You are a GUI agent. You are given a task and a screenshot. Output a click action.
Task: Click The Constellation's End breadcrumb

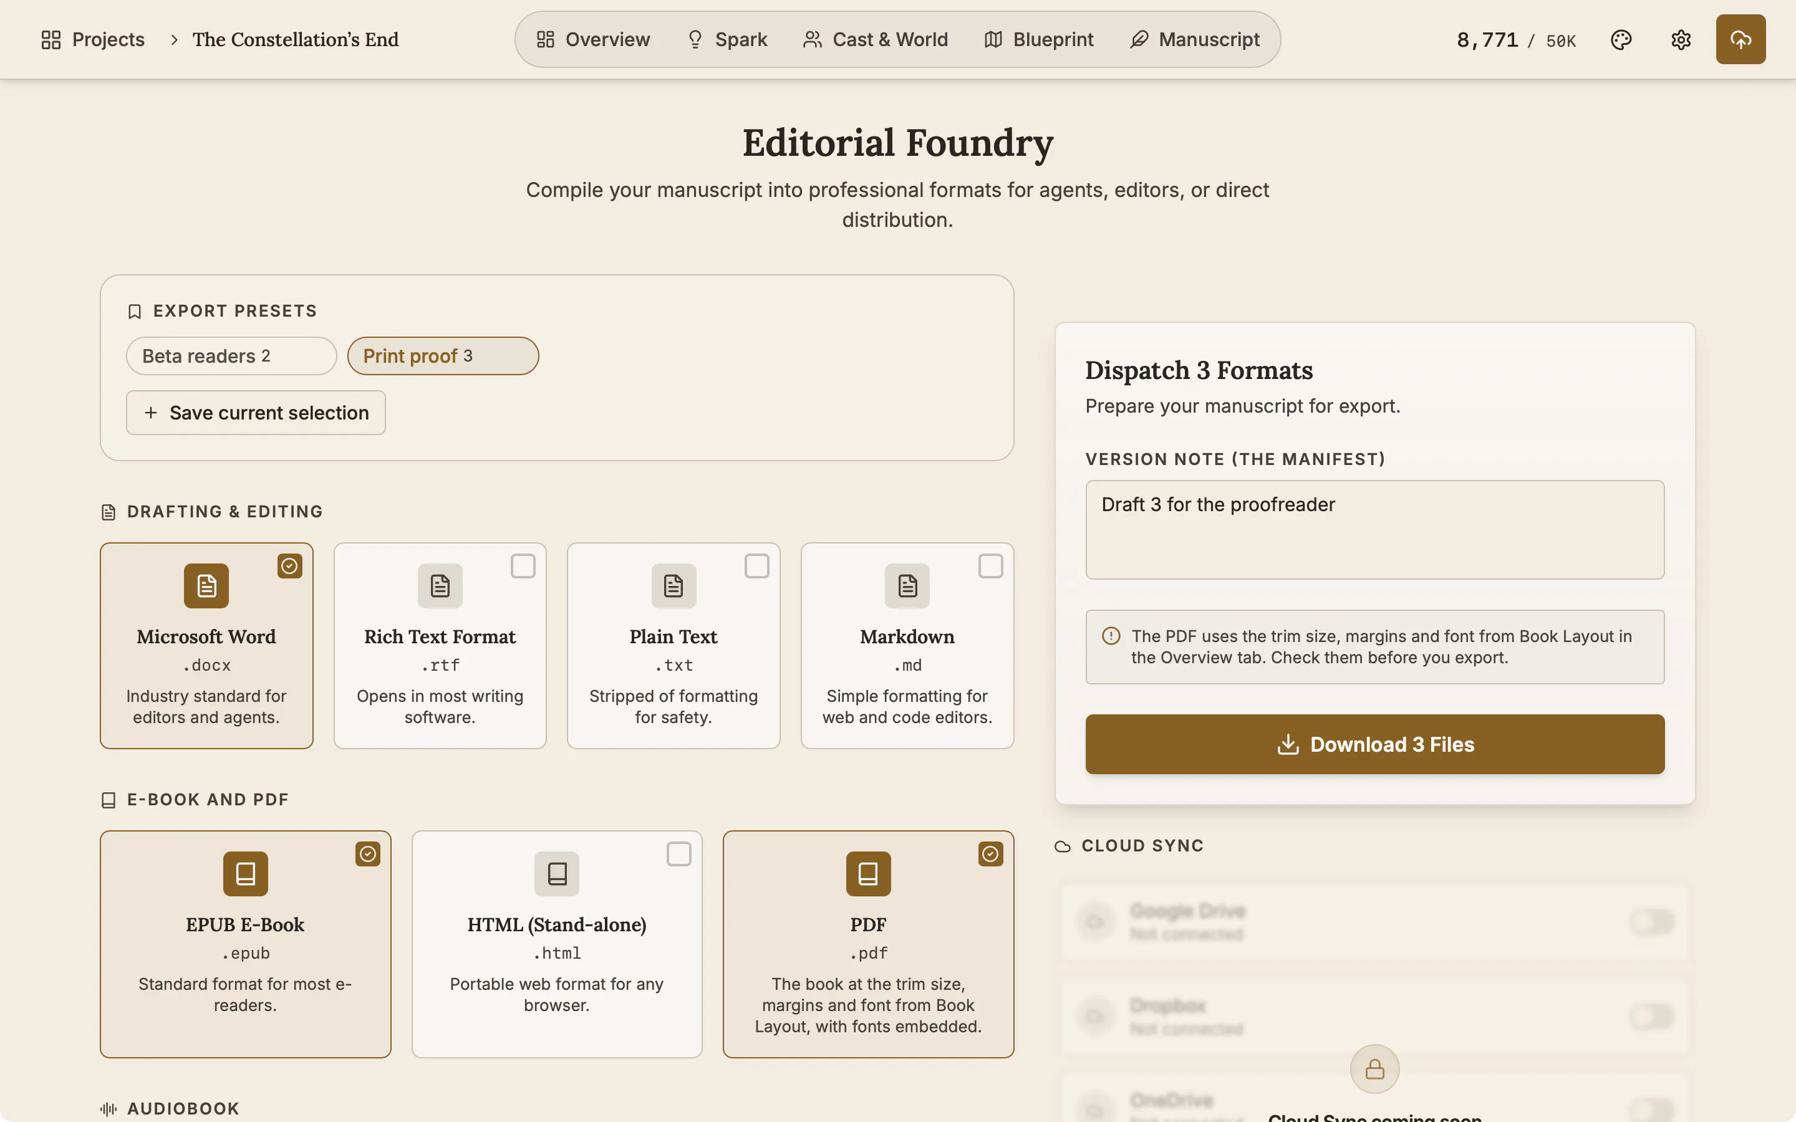296,39
